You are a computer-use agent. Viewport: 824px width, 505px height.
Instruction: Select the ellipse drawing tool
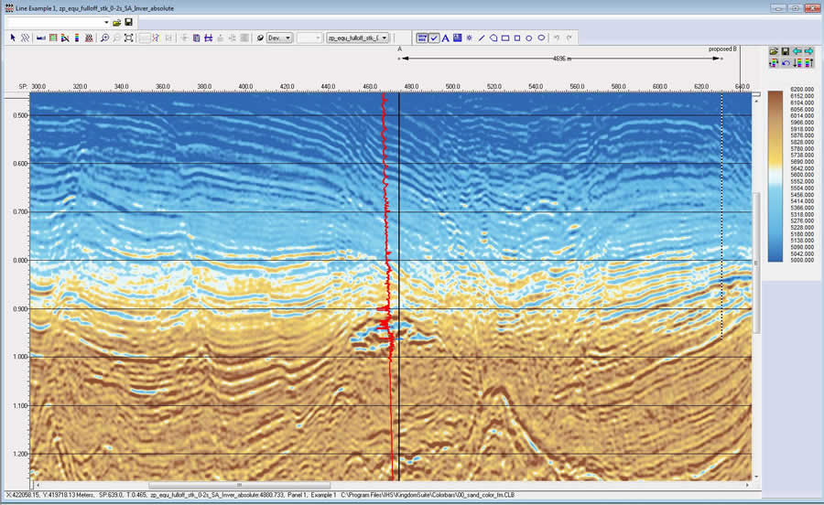coord(541,38)
